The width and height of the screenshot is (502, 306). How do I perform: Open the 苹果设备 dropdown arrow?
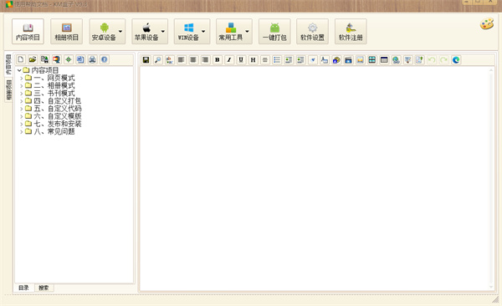(x=163, y=32)
